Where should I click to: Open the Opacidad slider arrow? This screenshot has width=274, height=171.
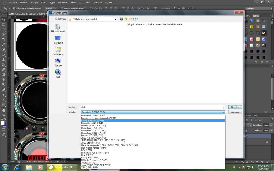click(271, 125)
